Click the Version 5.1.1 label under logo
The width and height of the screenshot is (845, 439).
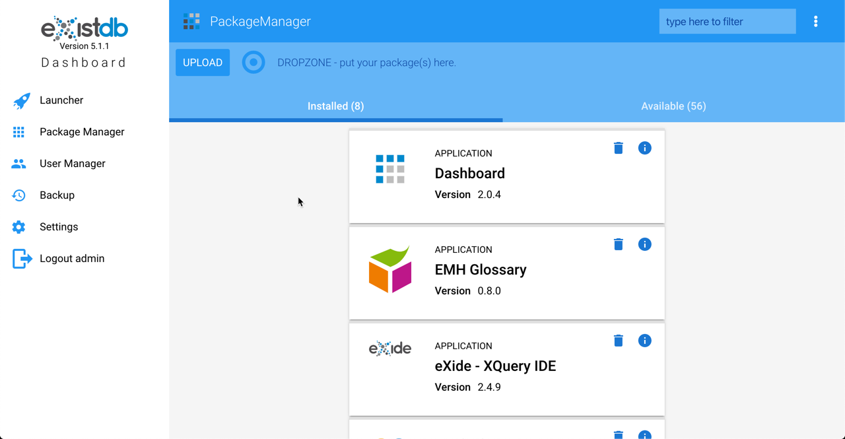point(84,46)
